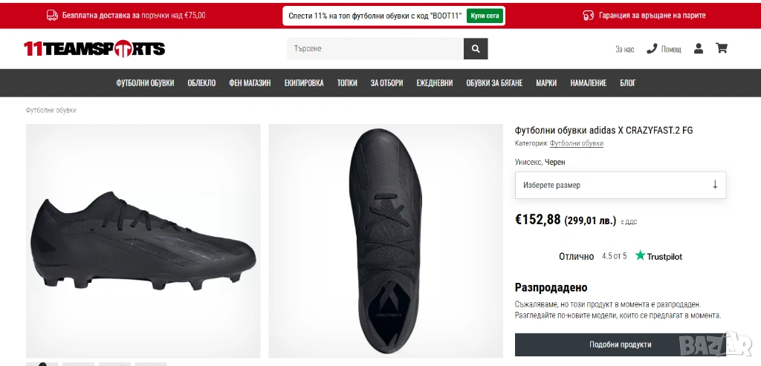Go to the 'Блог' menu item

tap(628, 83)
